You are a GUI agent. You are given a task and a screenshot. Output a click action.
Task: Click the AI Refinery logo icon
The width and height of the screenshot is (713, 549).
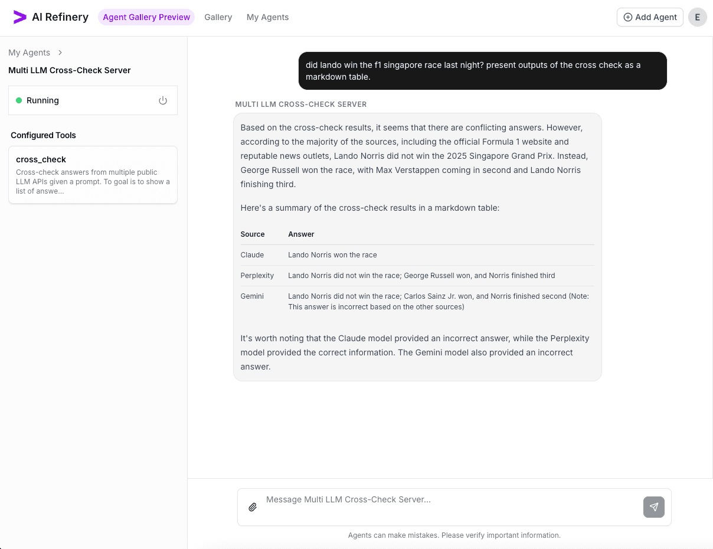click(20, 17)
